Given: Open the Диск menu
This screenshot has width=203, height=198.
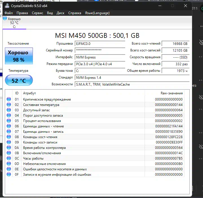Looking at the screenshot, I should pos(60,13).
